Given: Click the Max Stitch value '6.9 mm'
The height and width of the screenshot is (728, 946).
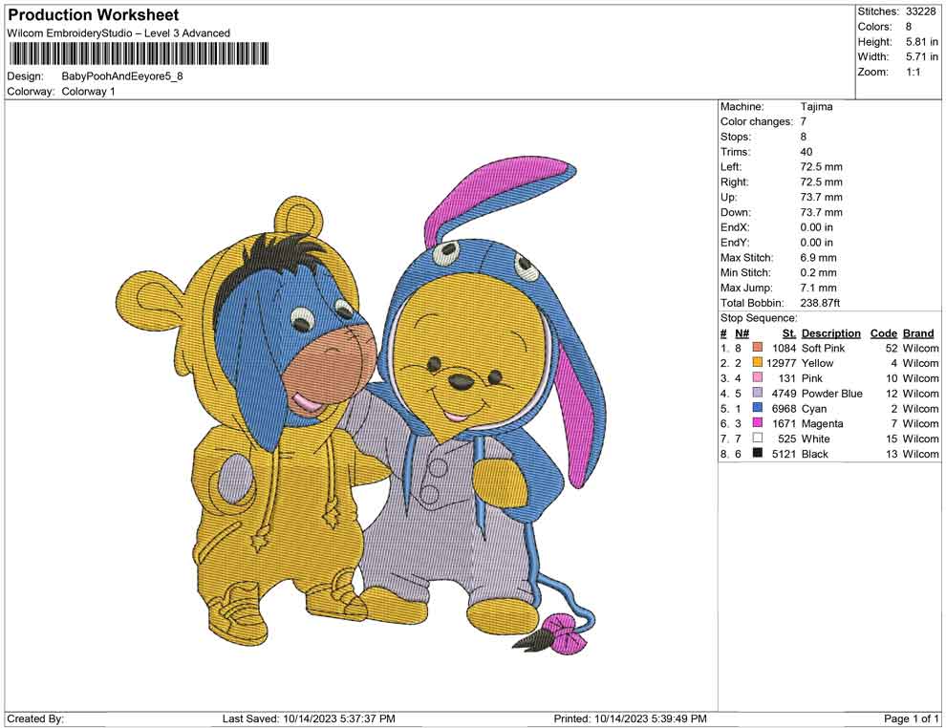Looking at the screenshot, I should [x=819, y=258].
